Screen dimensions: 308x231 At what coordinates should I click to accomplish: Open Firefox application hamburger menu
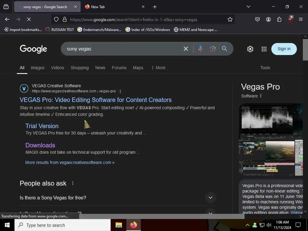point(301,19)
